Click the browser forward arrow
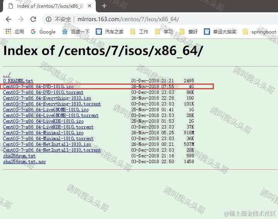The image size is (278, 219). tap(21, 19)
